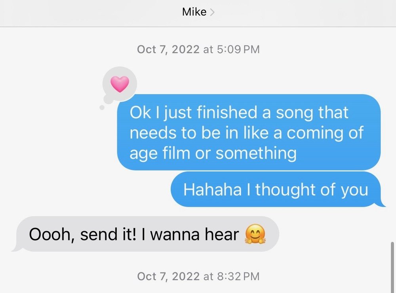This screenshot has width=396, height=293.
Task: Click the word "Hahaha" in the second bubble
Action: pyautogui.click(x=212, y=189)
